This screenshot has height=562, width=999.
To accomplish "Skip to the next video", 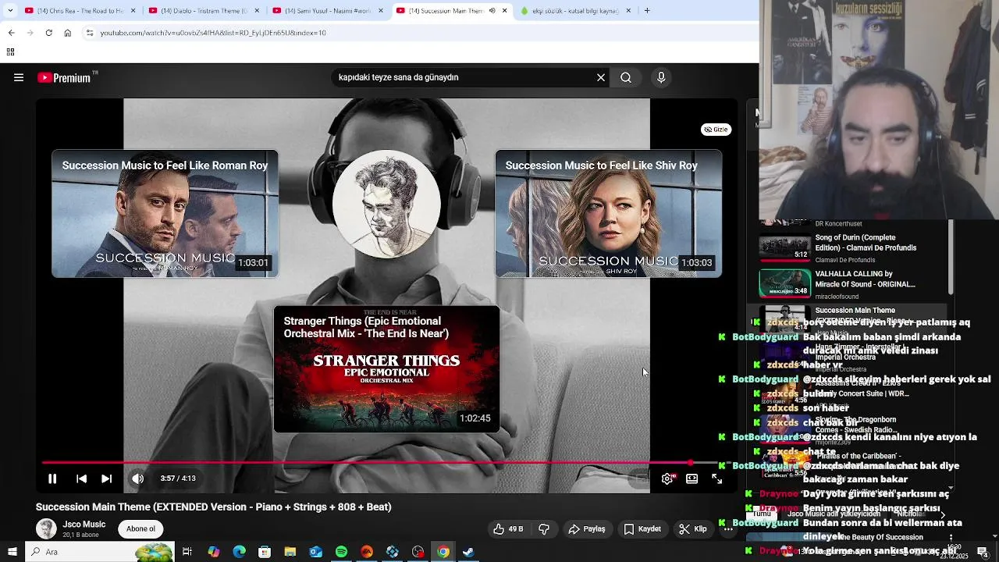I will pyautogui.click(x=107, y=478).
